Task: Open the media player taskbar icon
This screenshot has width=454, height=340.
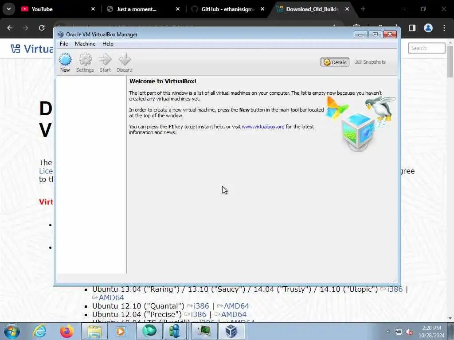Action: click(121, 331)
